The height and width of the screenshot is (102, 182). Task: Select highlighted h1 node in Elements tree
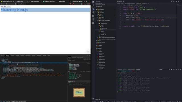click(34, 63)
